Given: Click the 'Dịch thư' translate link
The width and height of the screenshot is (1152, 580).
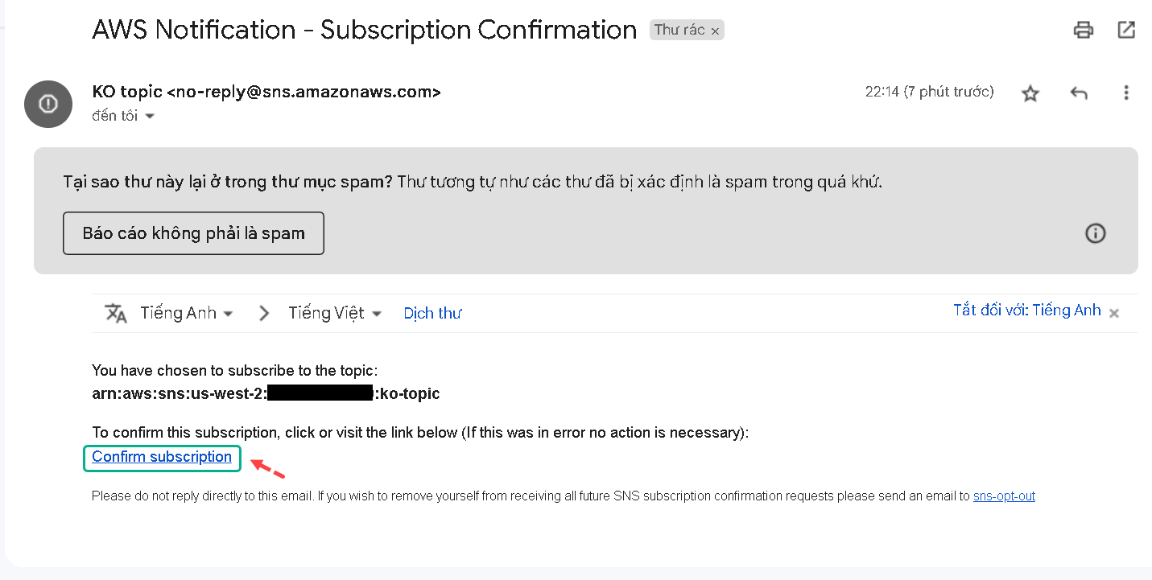Looking at the screenshot, I should 432,313.
